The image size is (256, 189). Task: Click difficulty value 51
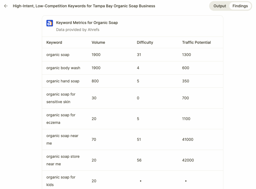click(139, 140)
